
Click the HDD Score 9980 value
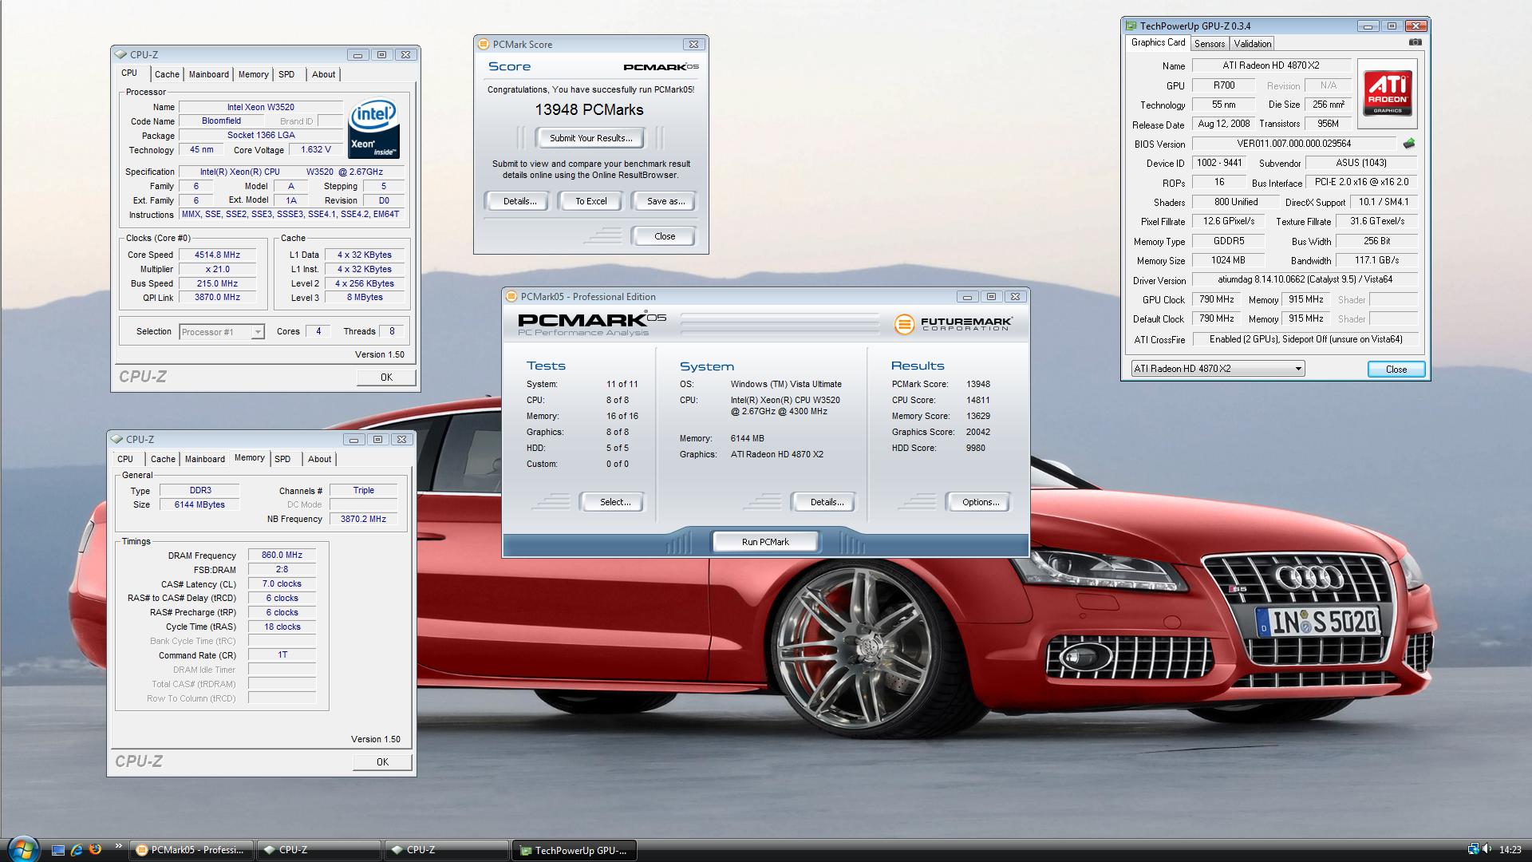tap(975, 448)
